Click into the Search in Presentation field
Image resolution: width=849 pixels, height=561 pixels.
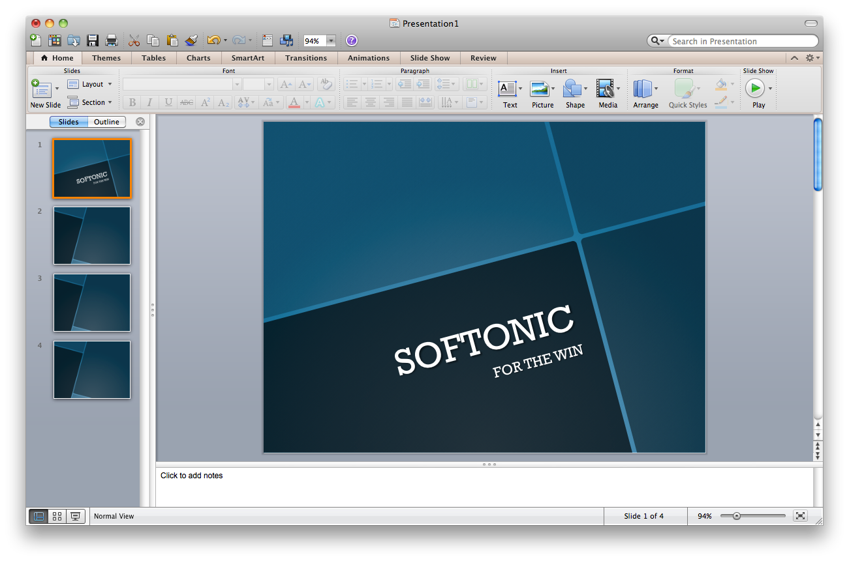[743, 41]
